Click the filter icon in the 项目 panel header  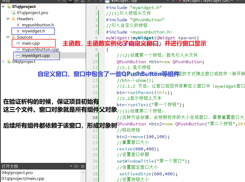click(x=64, y=1)
